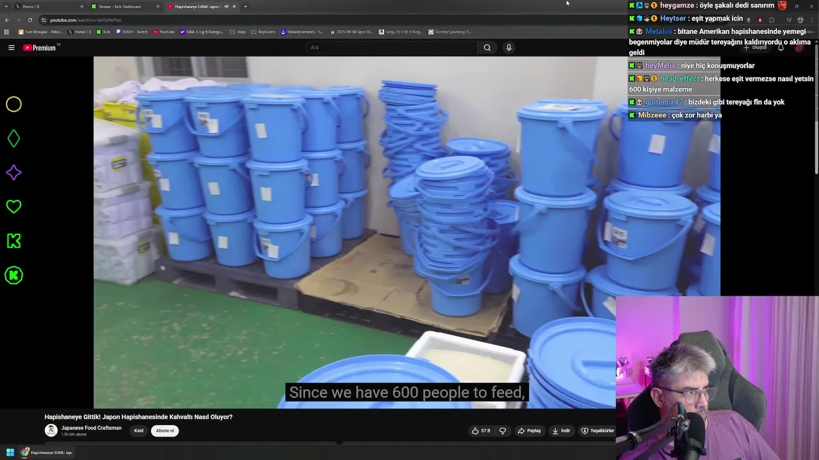Open the Chrome Hapishaneye Gittik taskbar item

click(47, 452)
